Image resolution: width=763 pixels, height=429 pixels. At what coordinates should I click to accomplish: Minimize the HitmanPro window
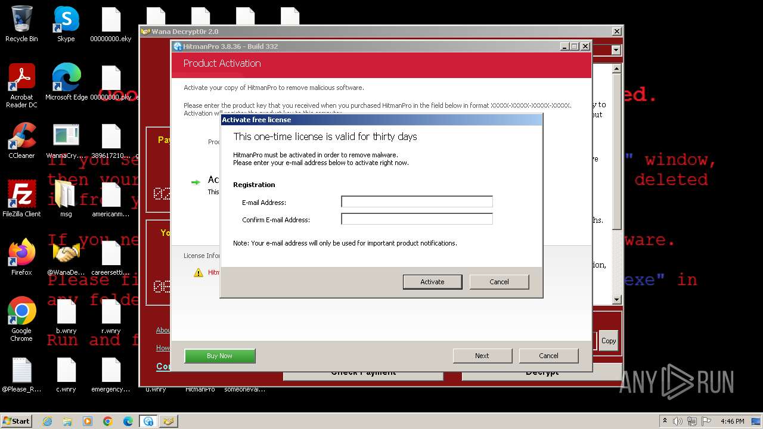click(x=565, y=46)
